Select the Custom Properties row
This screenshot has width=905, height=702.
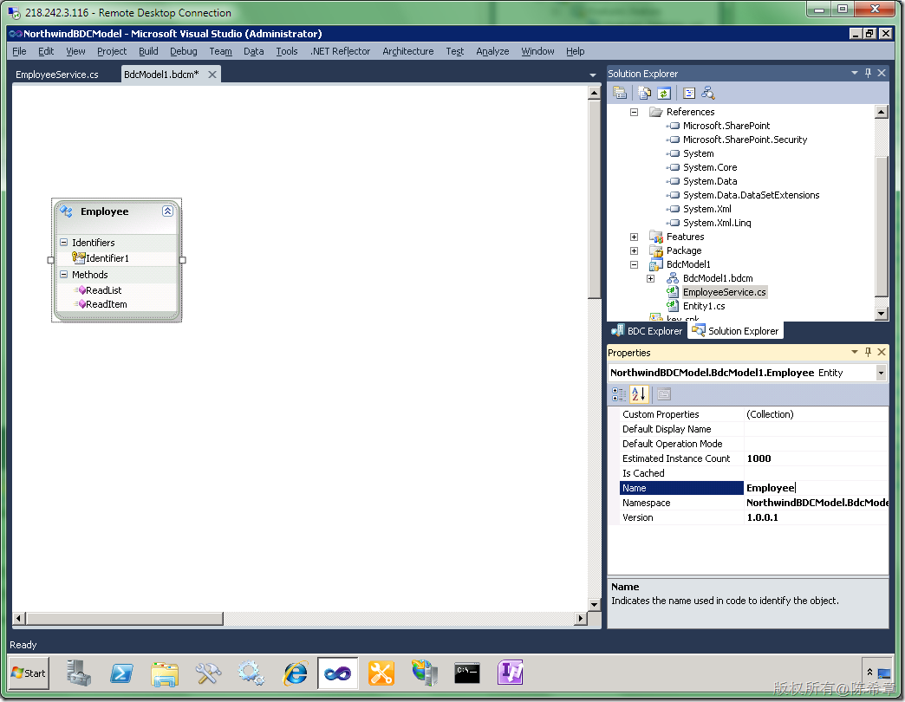pyautogui.click(x=754, y=414)
